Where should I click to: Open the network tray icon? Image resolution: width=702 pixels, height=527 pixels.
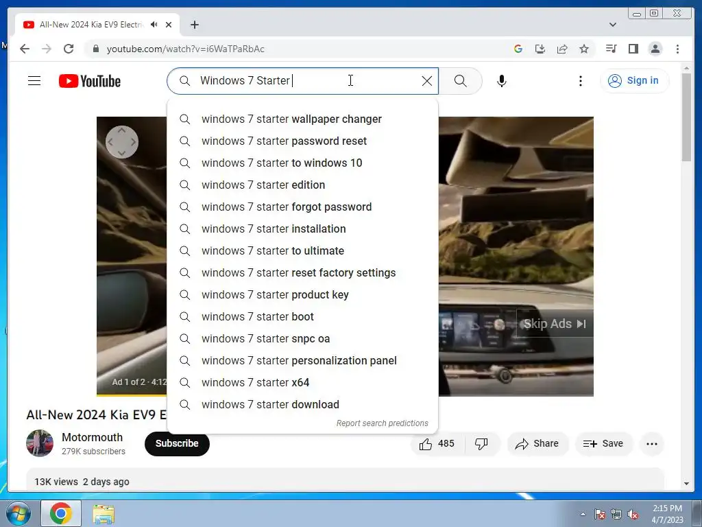[x=616, y=515]
